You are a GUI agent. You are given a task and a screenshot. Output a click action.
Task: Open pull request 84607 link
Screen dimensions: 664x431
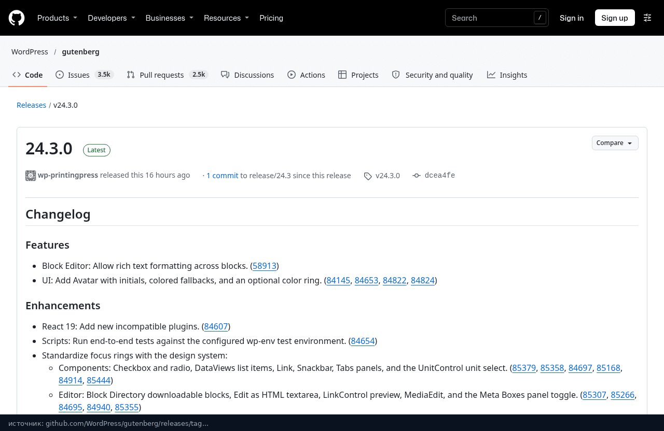tap(216, 326)
